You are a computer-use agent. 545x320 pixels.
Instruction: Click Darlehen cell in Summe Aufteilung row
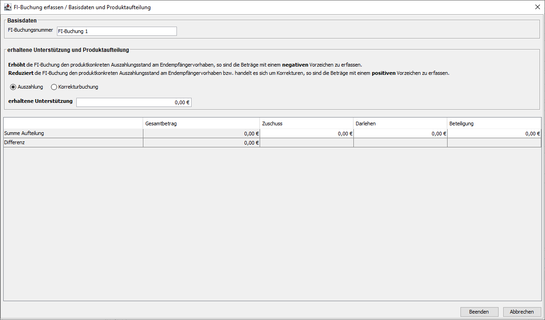tap(400, 134)
